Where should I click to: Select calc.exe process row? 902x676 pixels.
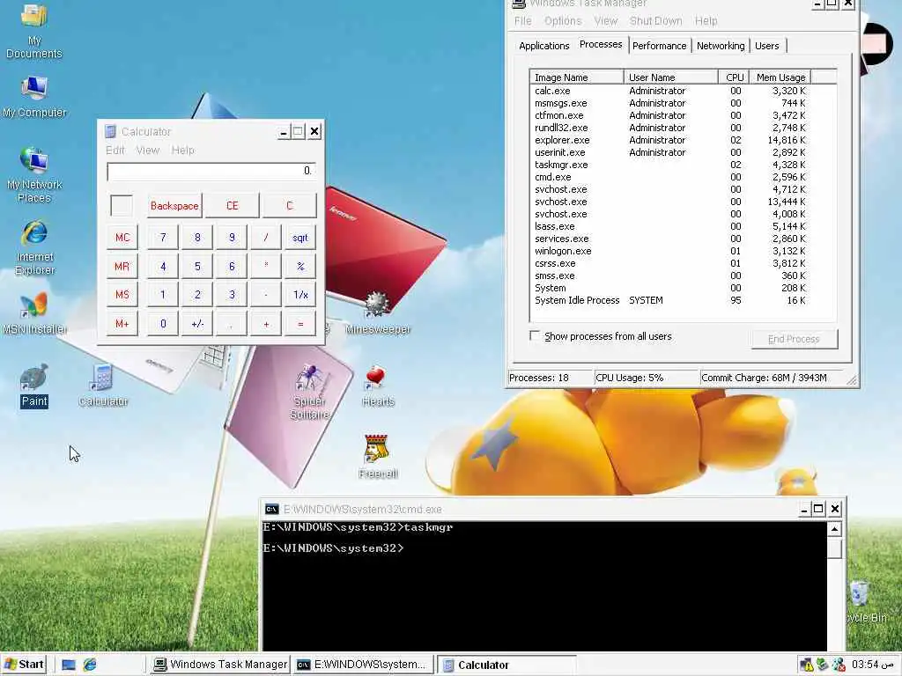670,91
